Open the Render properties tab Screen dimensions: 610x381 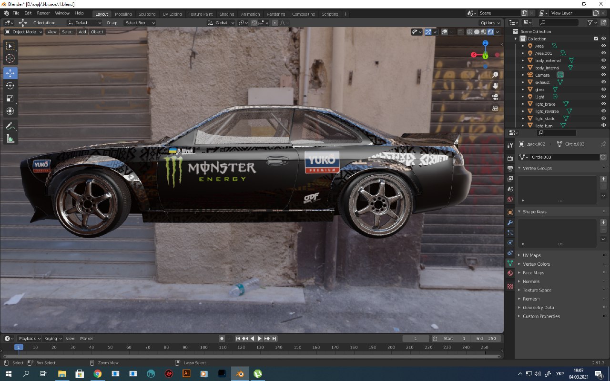(x=510, y=158)
